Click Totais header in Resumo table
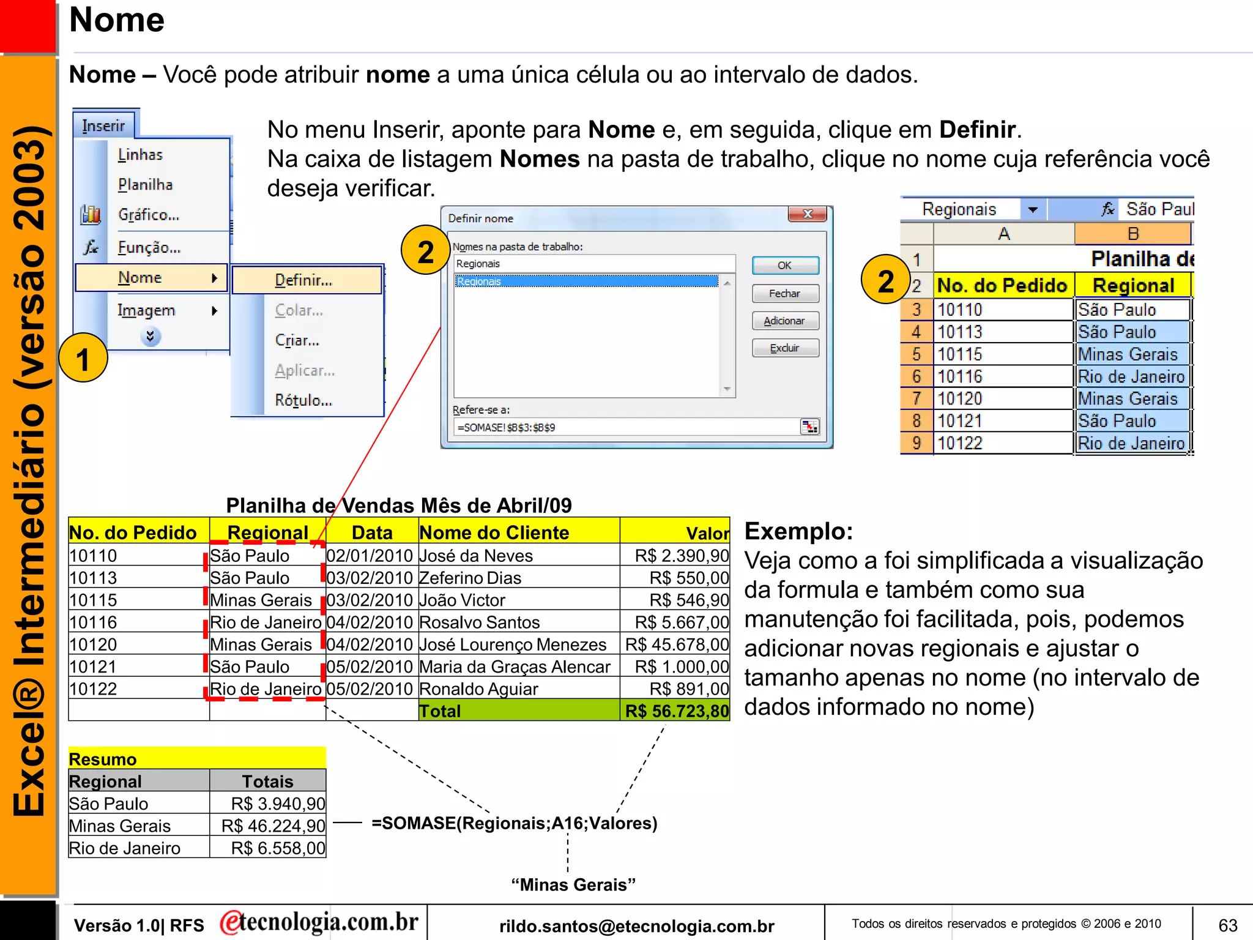Viewport: 1253px width, 940px height. (267, 781)
